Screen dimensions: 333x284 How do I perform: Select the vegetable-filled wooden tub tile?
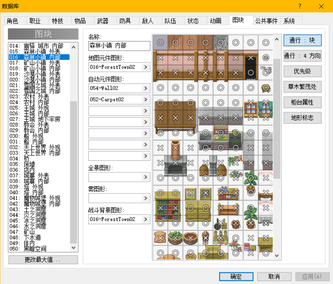click(175, 238)
